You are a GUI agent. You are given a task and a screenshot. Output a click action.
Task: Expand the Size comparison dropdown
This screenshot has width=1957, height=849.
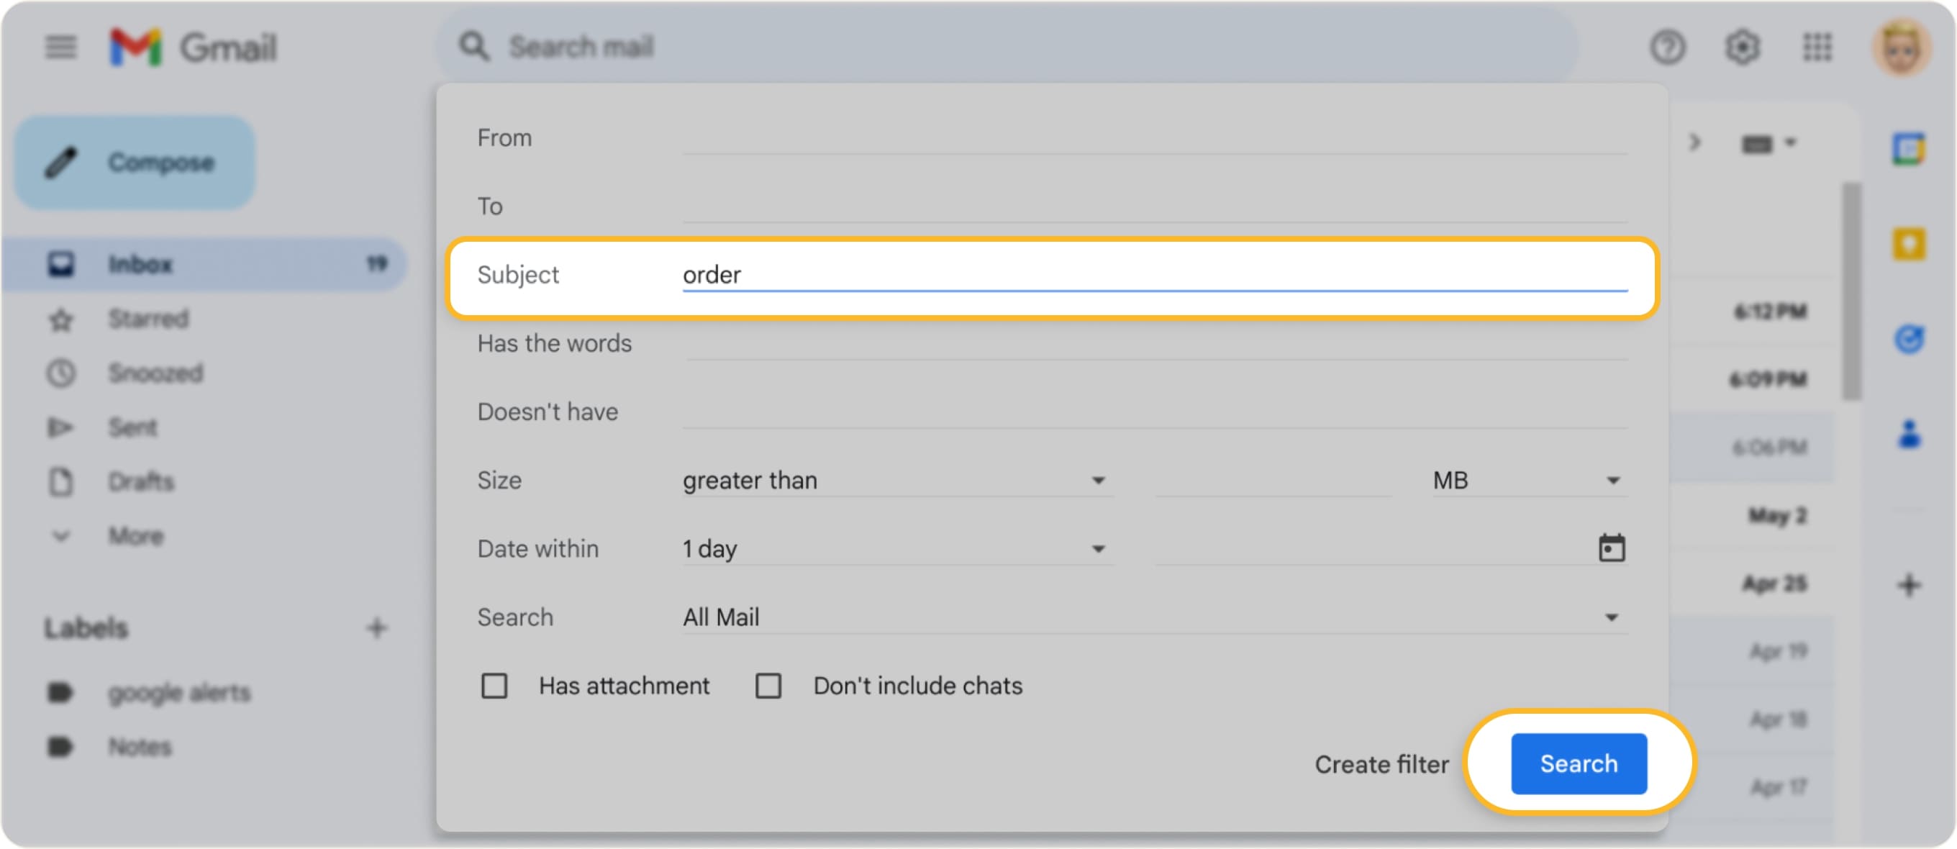point(1099,480)
